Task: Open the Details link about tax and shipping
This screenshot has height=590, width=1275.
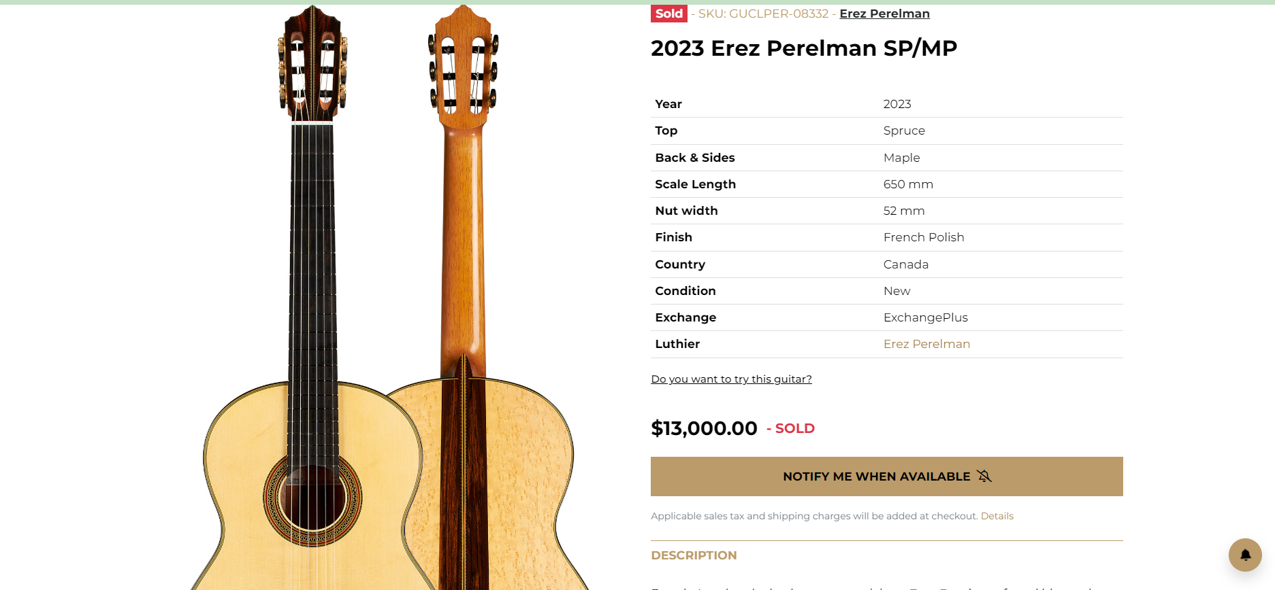Action: [997, 516]
